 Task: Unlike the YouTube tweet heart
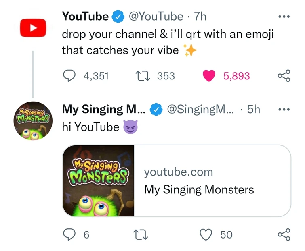(209, 76)
